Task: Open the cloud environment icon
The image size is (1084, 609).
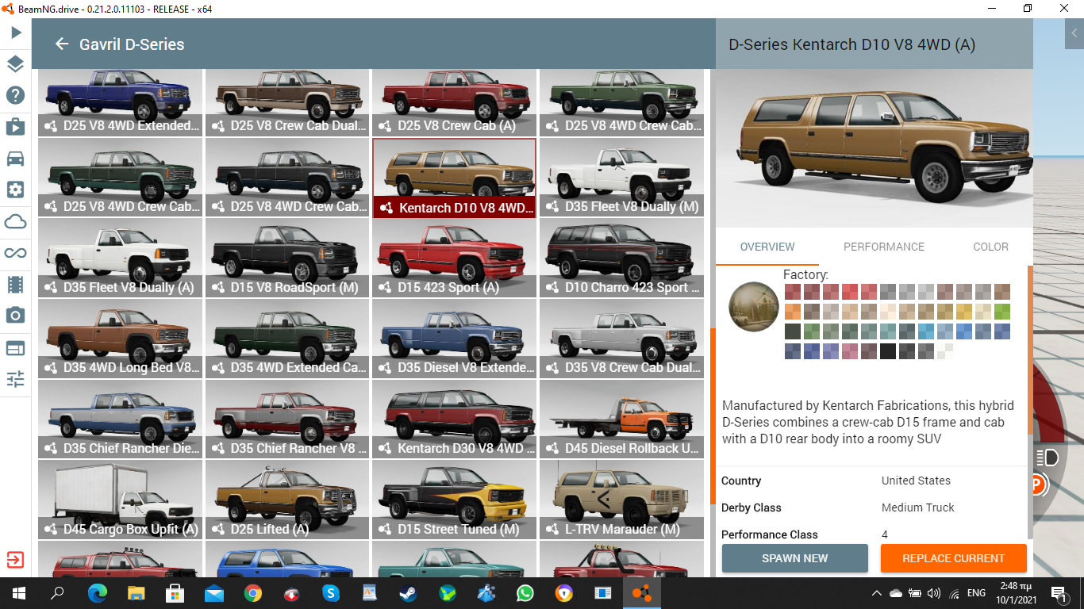Action: [x=16, y=221]
